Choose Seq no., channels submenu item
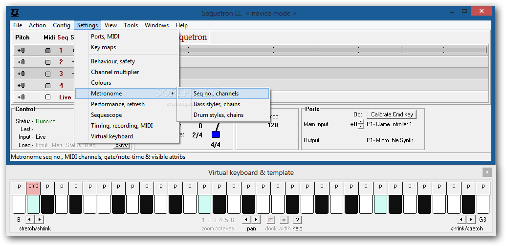 [223, 94]
